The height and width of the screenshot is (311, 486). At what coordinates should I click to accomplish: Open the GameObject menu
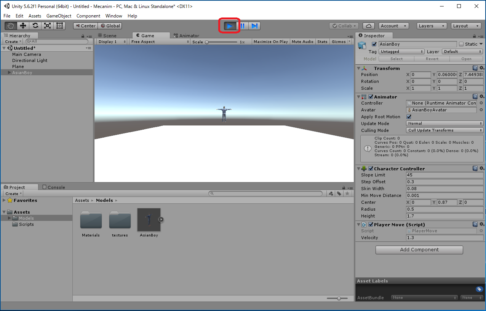pyautogui.click(x=59, y=16)
